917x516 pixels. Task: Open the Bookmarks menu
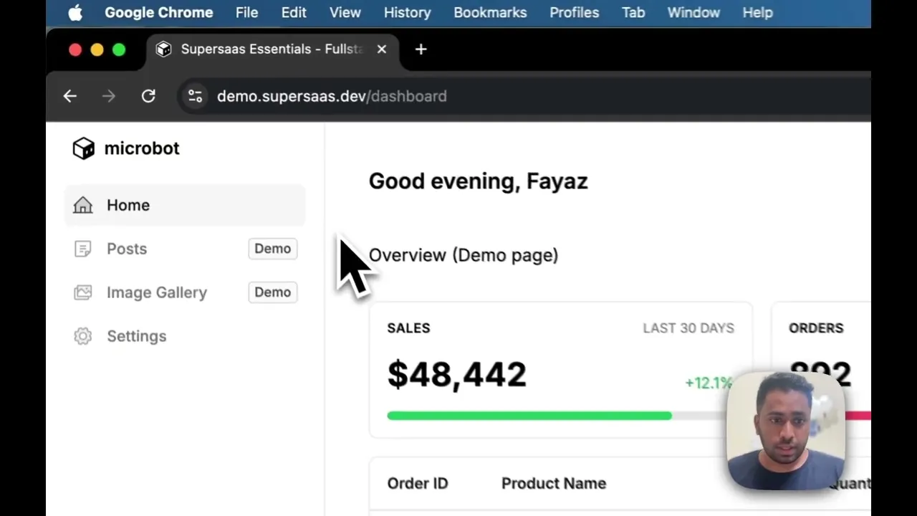pyautogui.click(x=490, y=13)
